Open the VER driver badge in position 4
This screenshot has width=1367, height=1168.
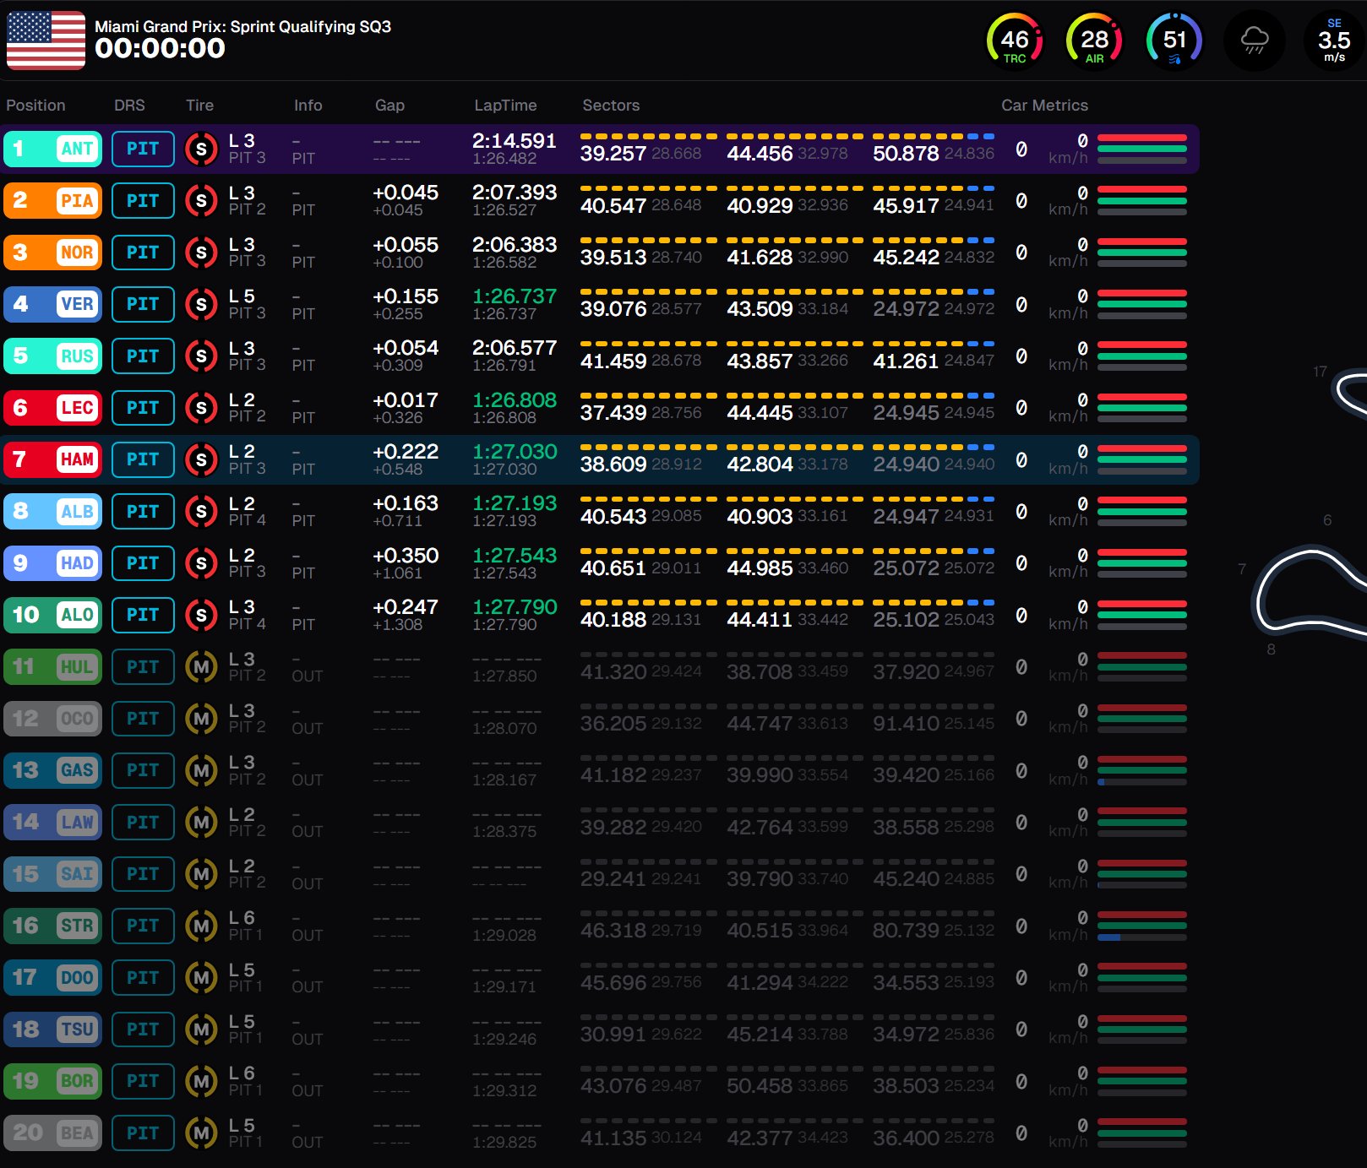(52, 304)
